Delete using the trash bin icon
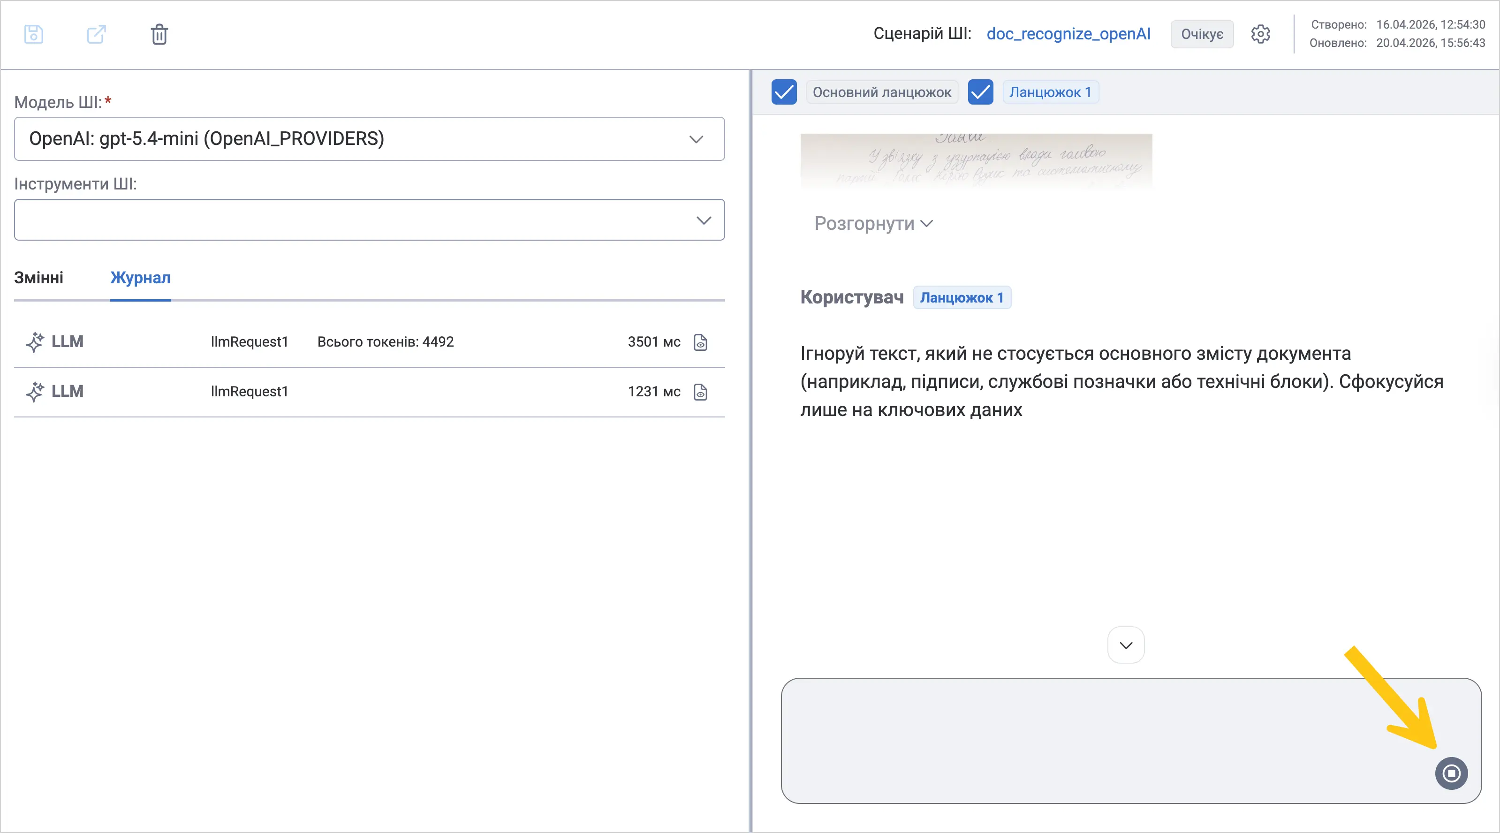 click(x=159, y=34)
